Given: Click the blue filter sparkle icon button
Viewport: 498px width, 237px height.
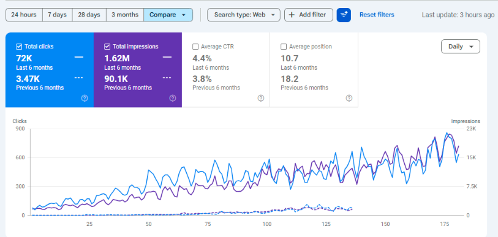Looking at the screenshot, I should 344,15.
